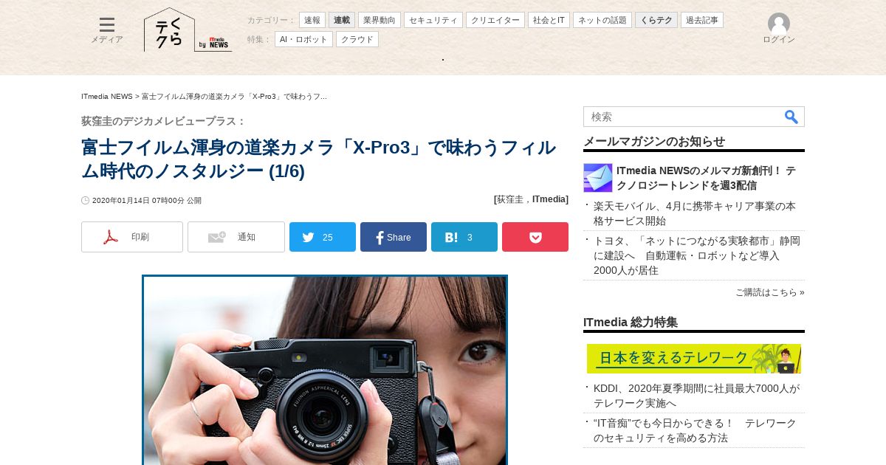Save the article to Pocket
Viewport: 886px width, 465px height.
(535, 237)
